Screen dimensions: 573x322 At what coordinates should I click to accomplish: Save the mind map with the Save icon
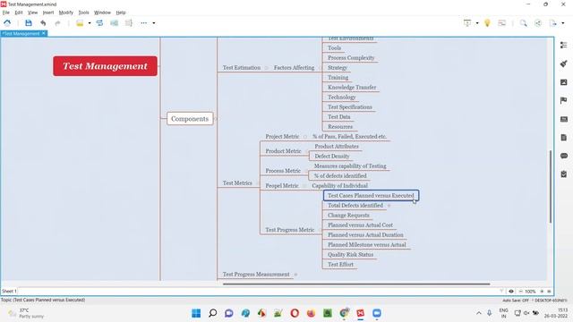(x=28, y=23)
